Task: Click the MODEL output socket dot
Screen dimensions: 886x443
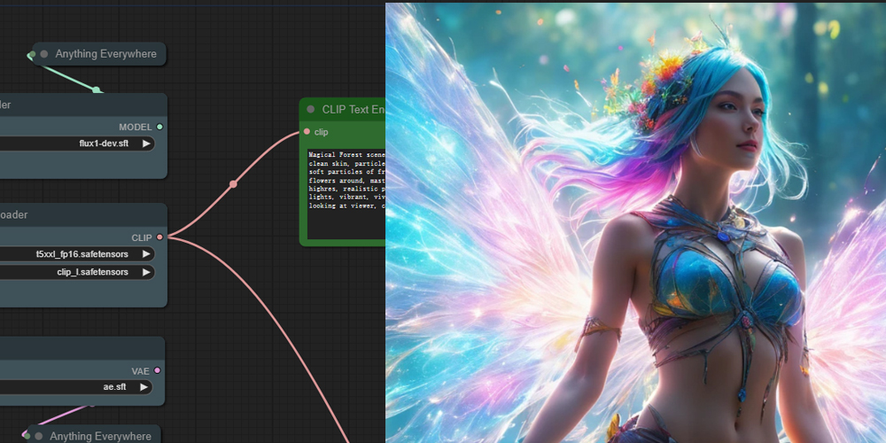Action: (x=159, y=127)
